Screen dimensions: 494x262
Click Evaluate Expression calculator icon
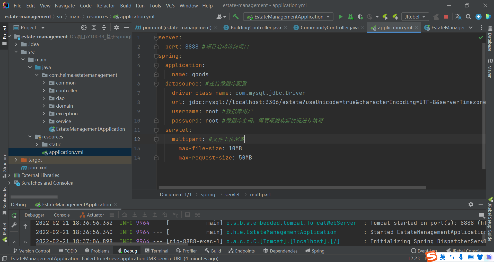tap(188, 215)
